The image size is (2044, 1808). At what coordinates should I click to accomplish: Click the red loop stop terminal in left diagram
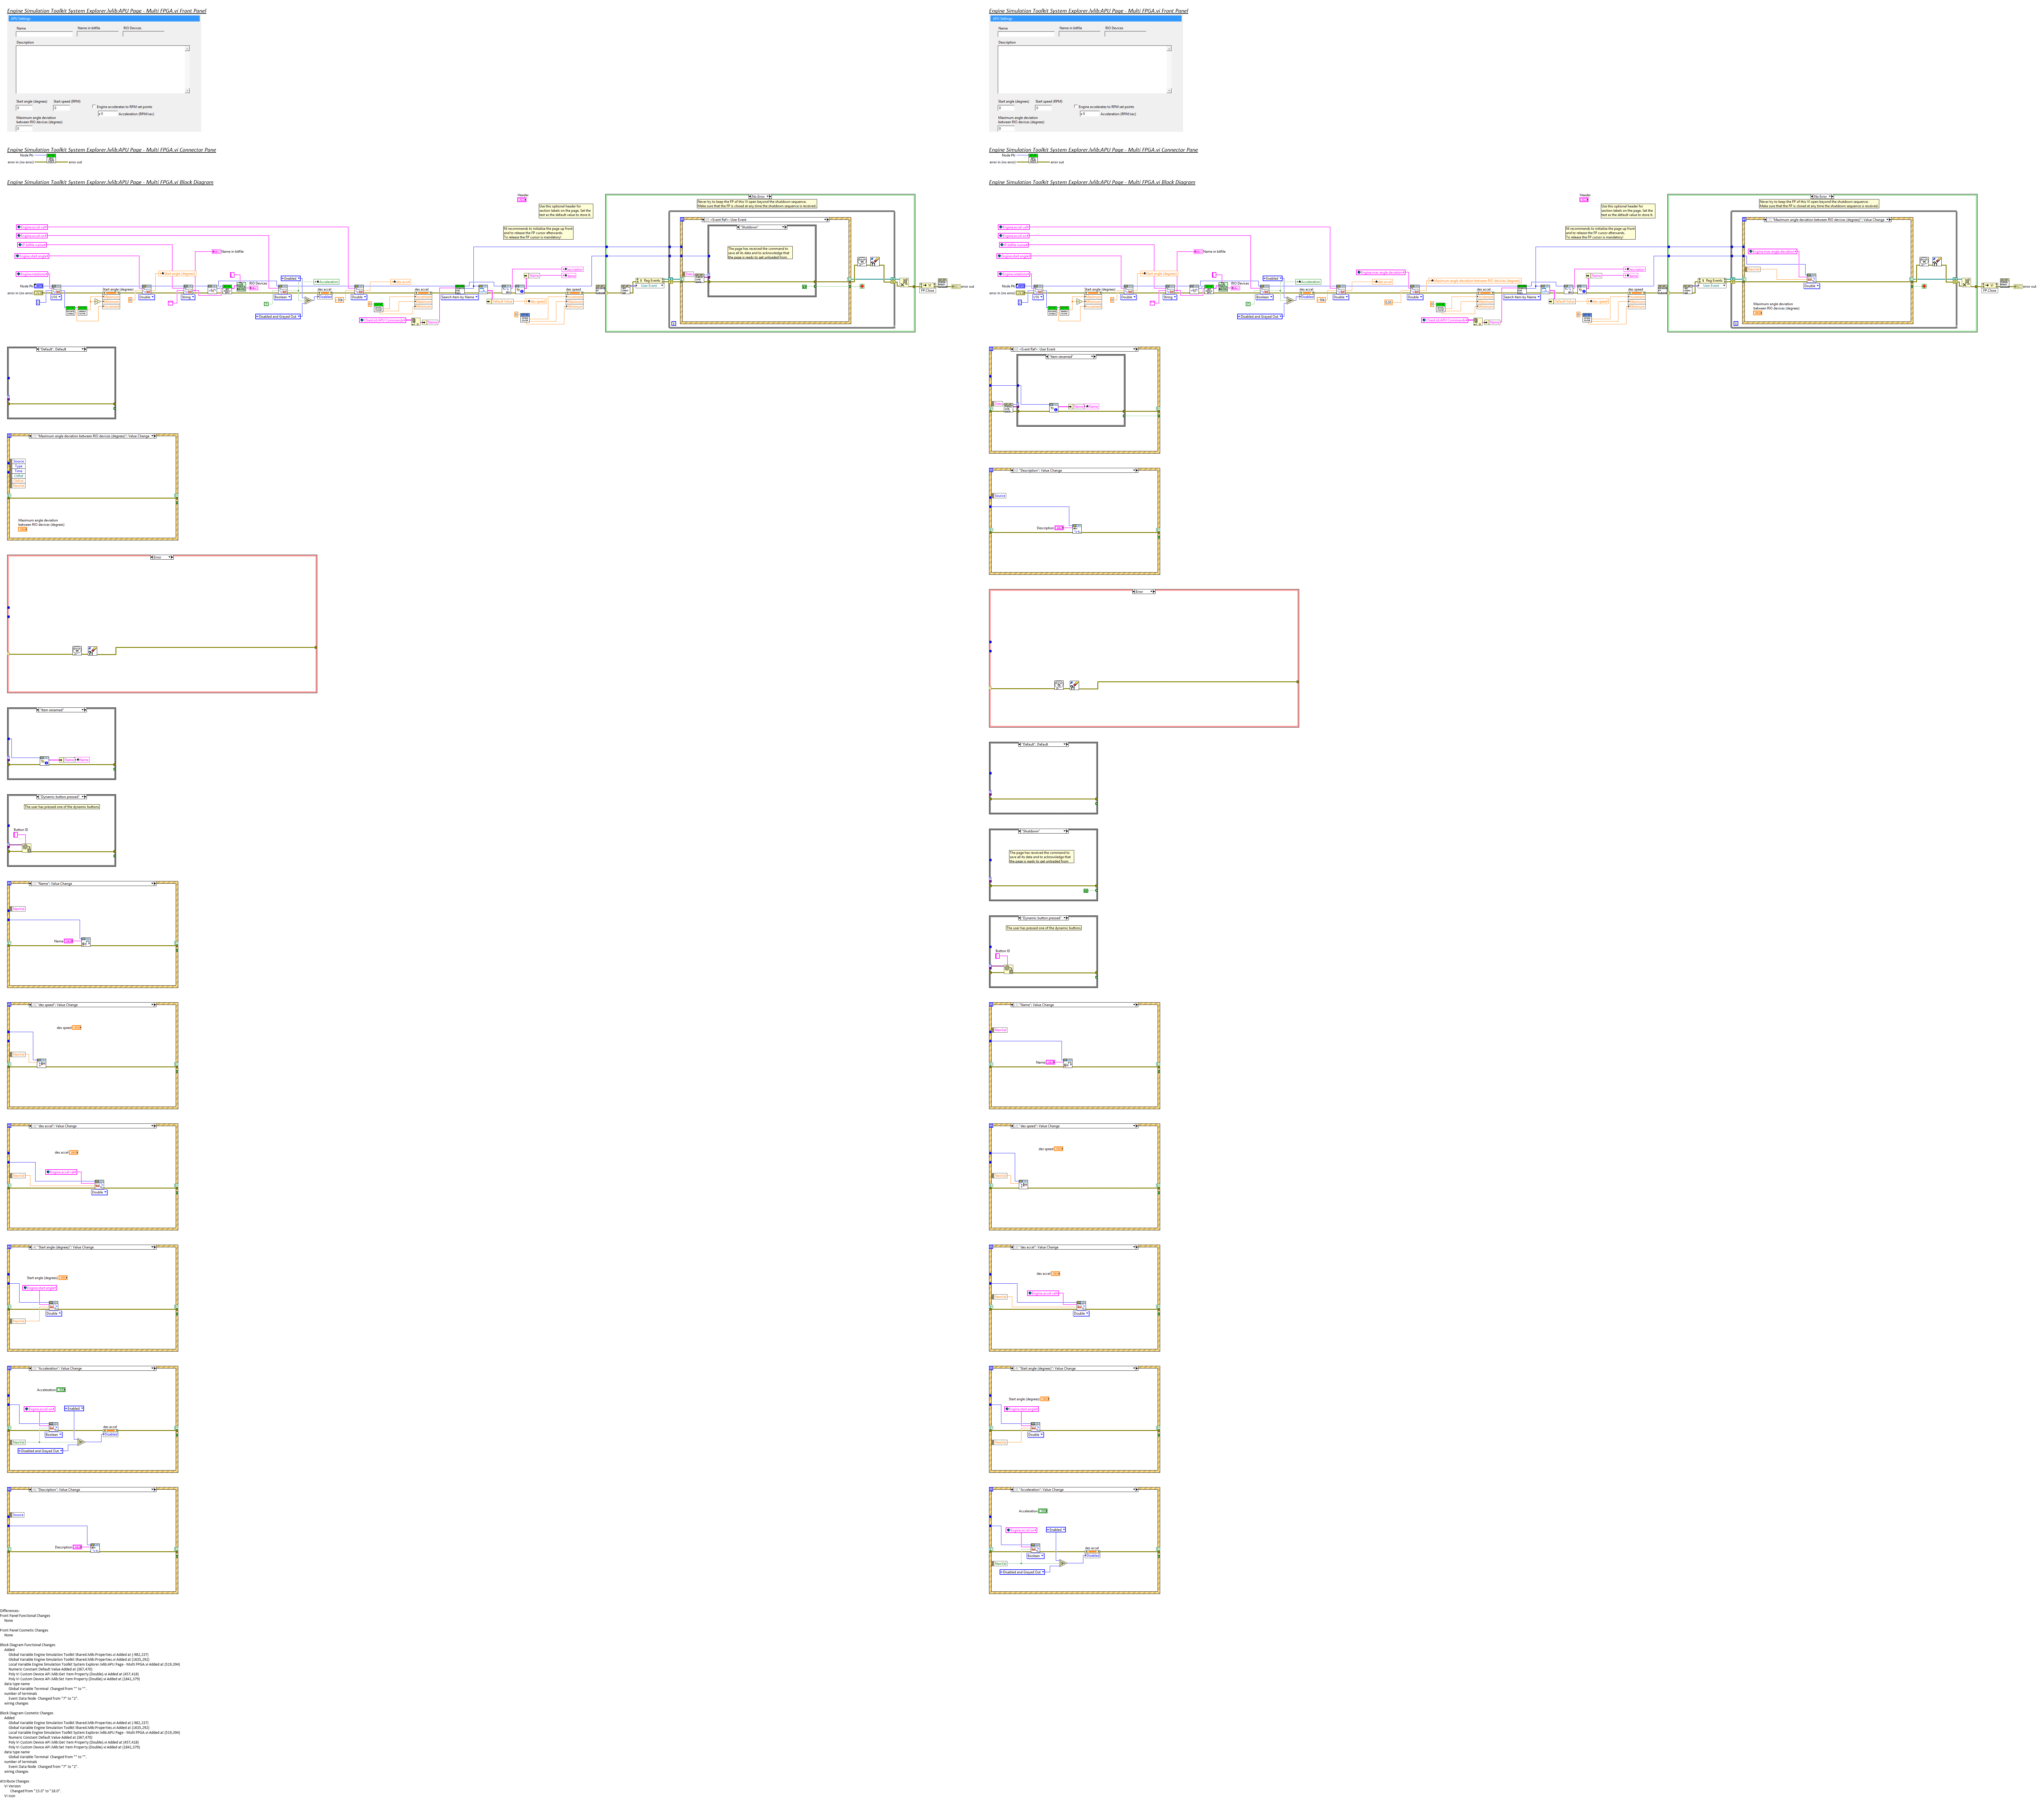[862, 286]
